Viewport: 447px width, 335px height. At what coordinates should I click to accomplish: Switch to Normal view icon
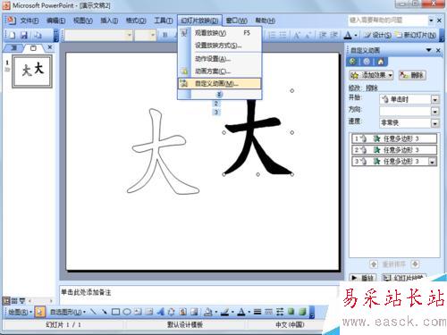(6, 301)
